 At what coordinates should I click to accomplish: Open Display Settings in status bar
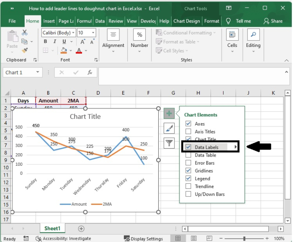pos(144,239)
